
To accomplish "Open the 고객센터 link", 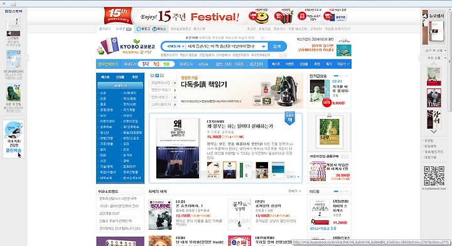I will pos(316,29).
